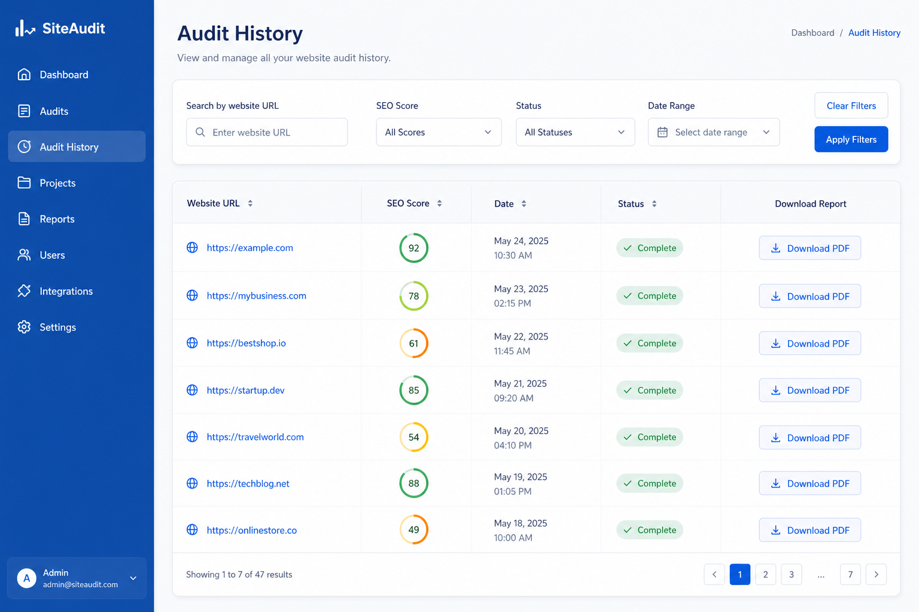Open the All Statuses dropdown

(x=575, y=132)
